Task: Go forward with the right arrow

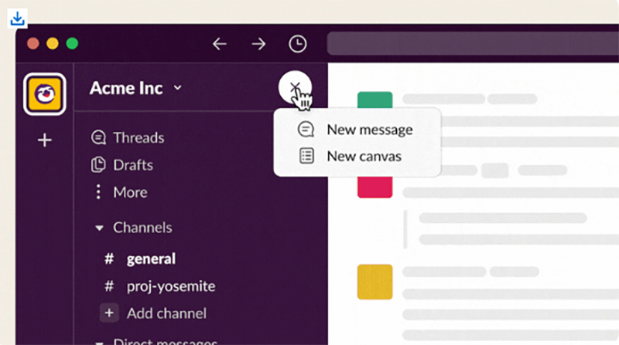Action: pos(258,44)
